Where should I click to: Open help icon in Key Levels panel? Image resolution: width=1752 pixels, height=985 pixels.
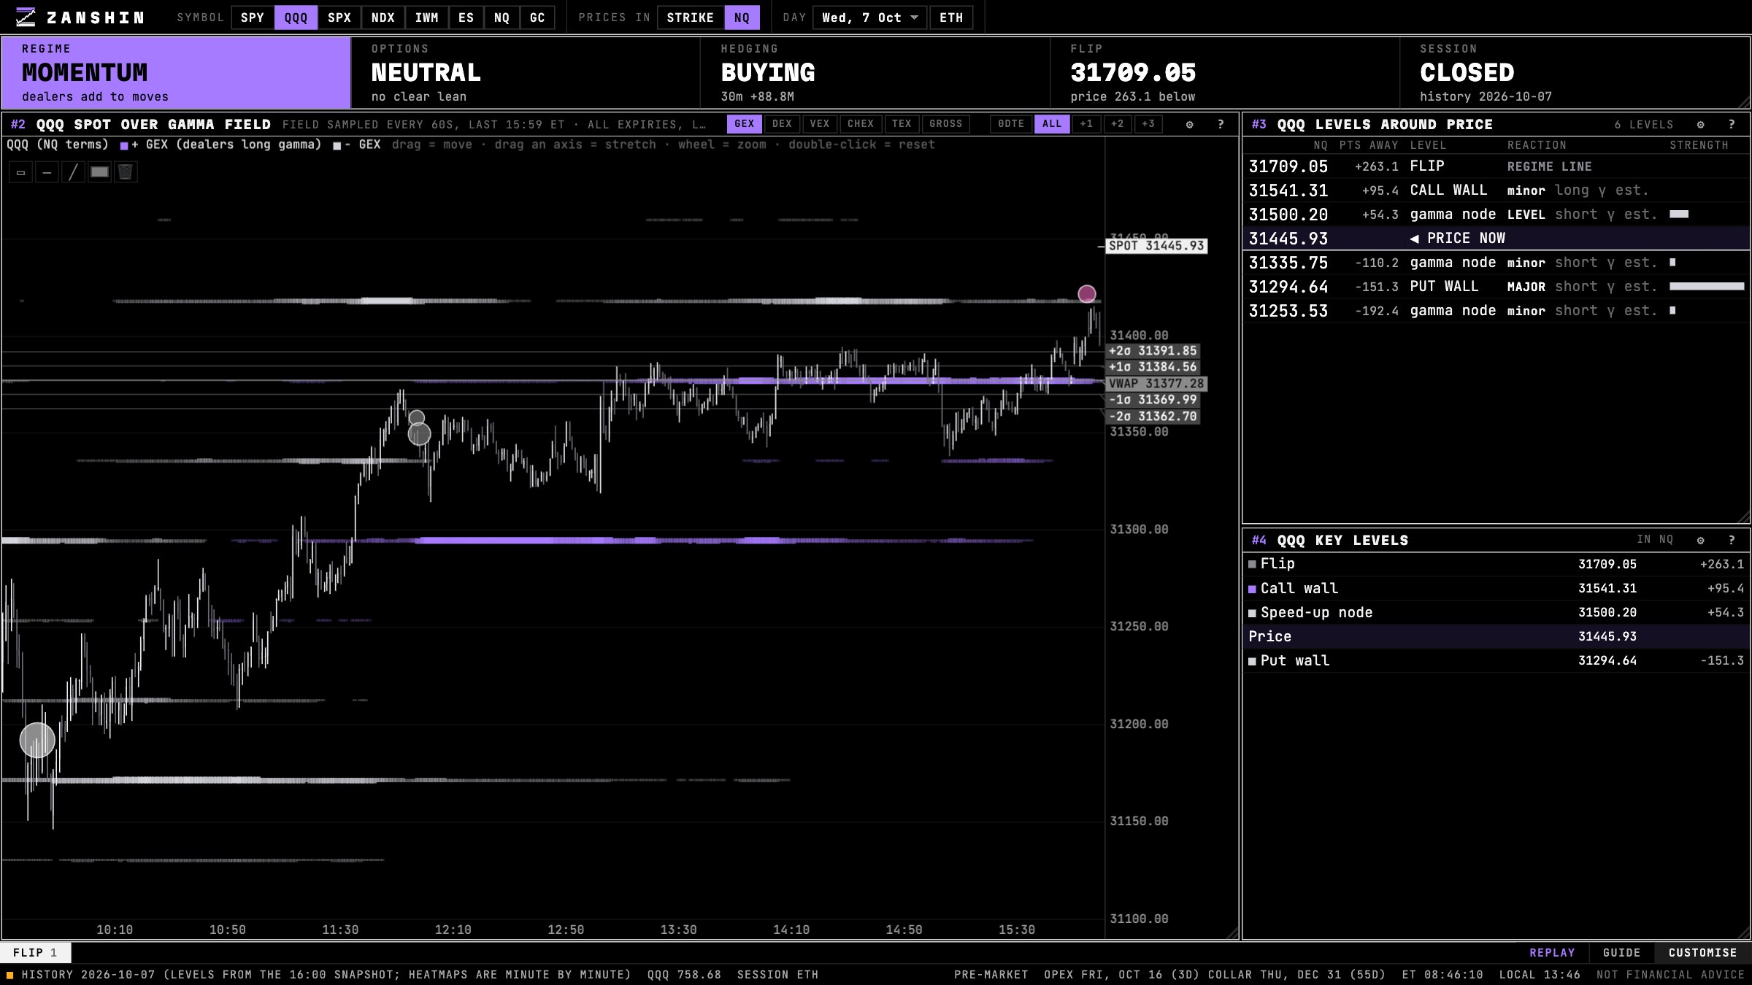coord(1732,540)
